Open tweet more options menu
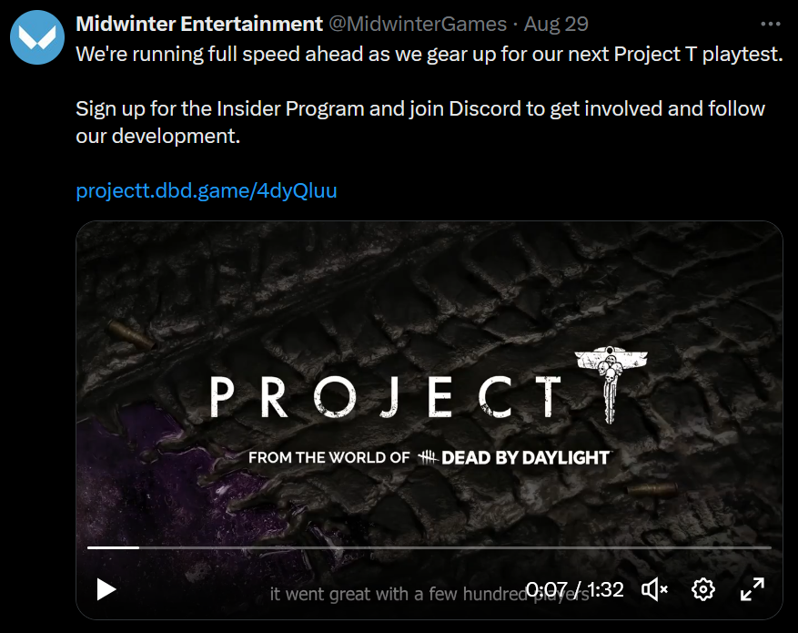Viewport: 798px width, 633px height. (771, 24)
